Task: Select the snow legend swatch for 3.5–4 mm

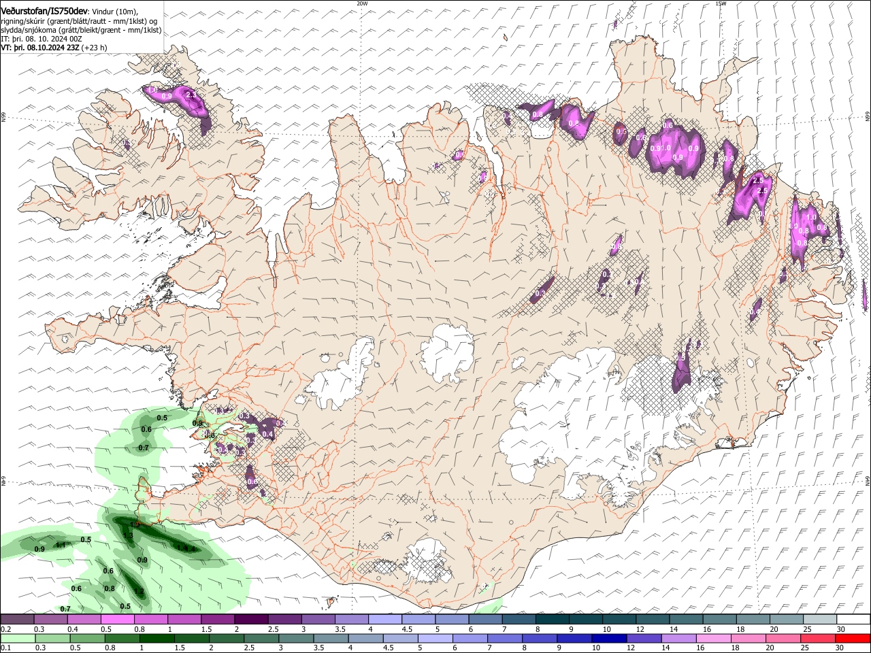Action: [x=351, y=620]
